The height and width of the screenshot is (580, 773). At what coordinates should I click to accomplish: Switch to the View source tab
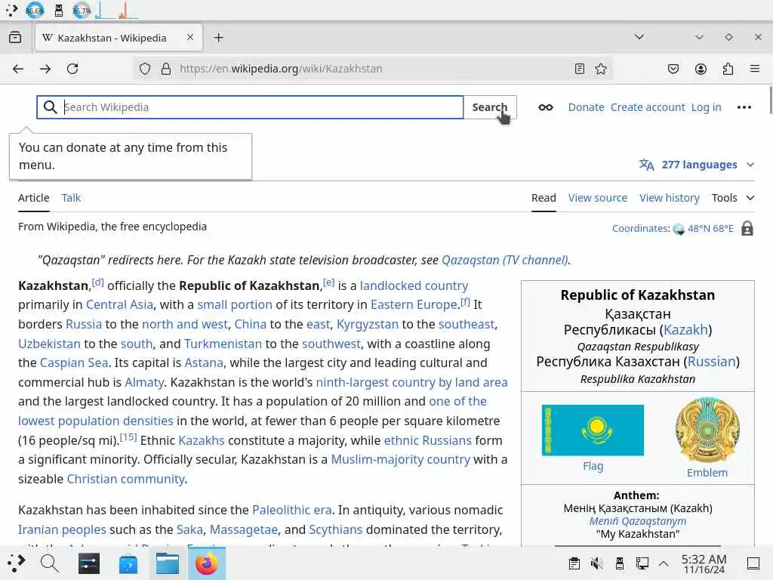point(598,198)
